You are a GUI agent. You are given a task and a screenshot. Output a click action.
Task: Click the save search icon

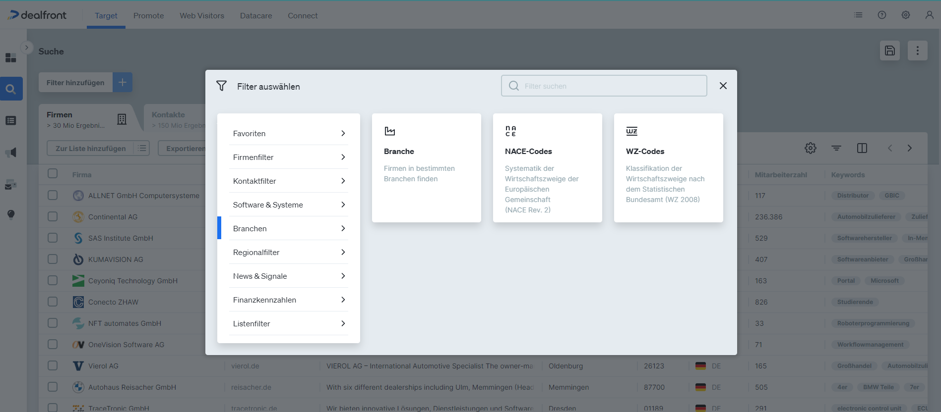[x=889, y=51]
